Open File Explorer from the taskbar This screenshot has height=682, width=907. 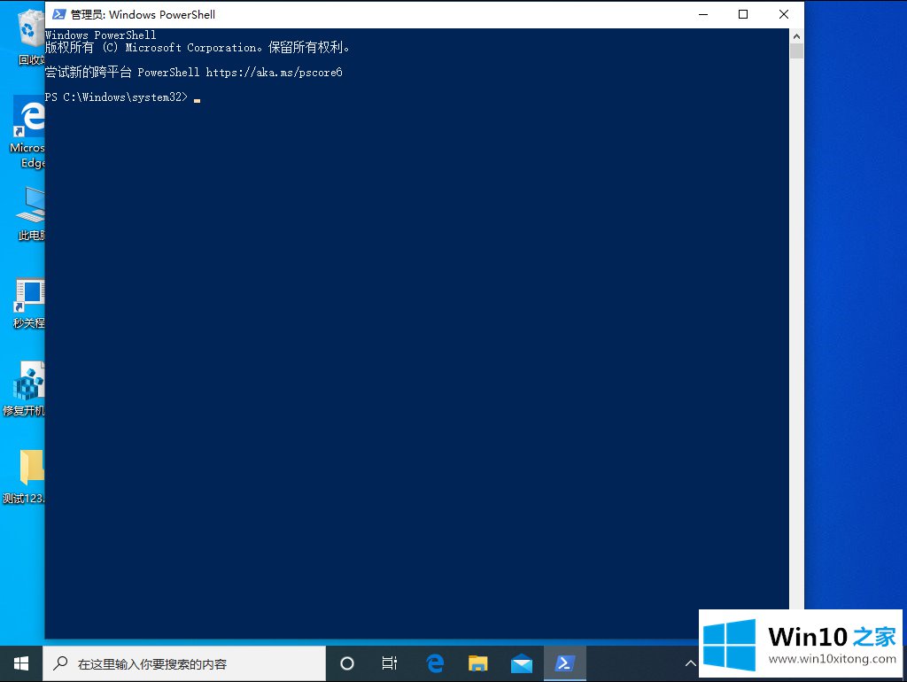pos(477,663)
